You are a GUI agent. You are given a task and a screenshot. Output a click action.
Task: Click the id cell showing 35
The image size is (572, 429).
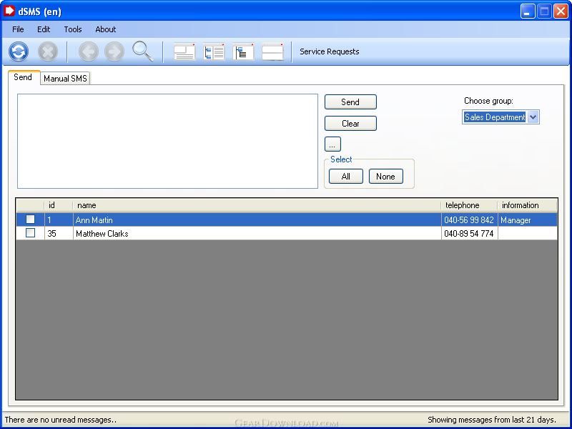(59, 234)
